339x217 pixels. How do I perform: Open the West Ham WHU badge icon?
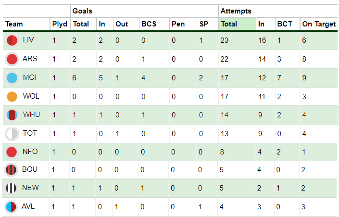pyautogui.click(x=12, y=115)
